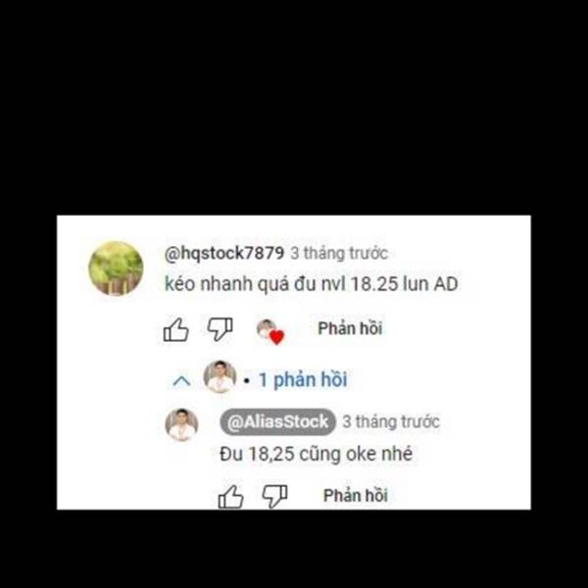Click '3 tháng trước' timestamp on hqstock7879's comment

coord(339,253)
